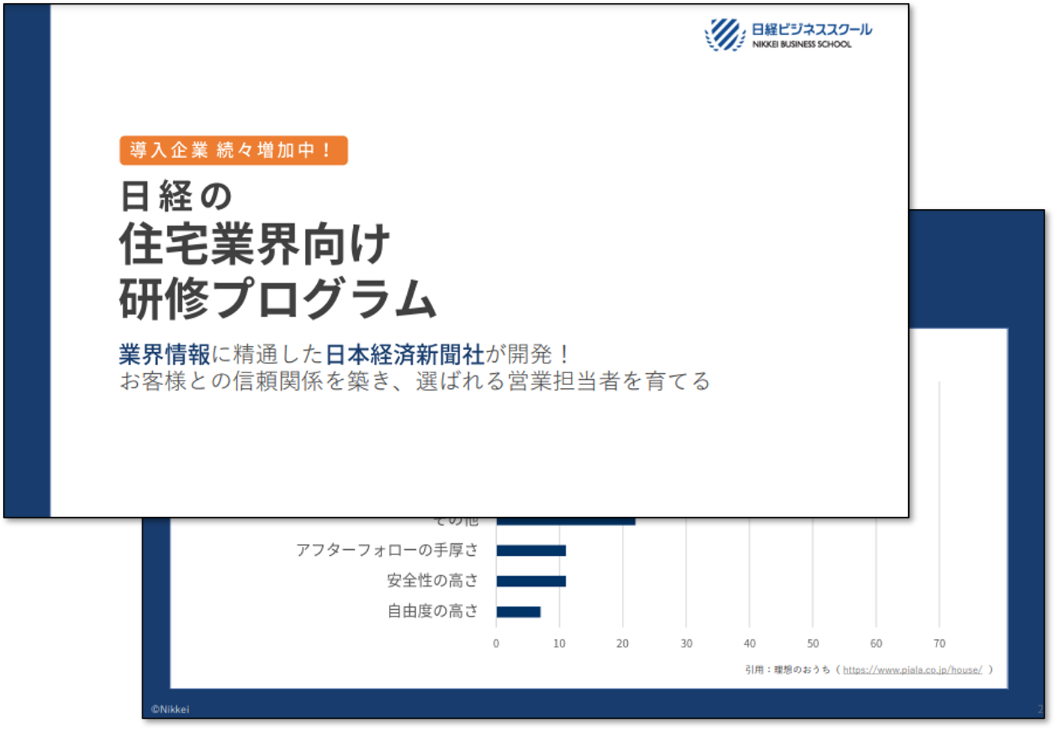The image size is (1055, 729).
Task: Click the bold 業界情報 text
Action: coord(164,354)
